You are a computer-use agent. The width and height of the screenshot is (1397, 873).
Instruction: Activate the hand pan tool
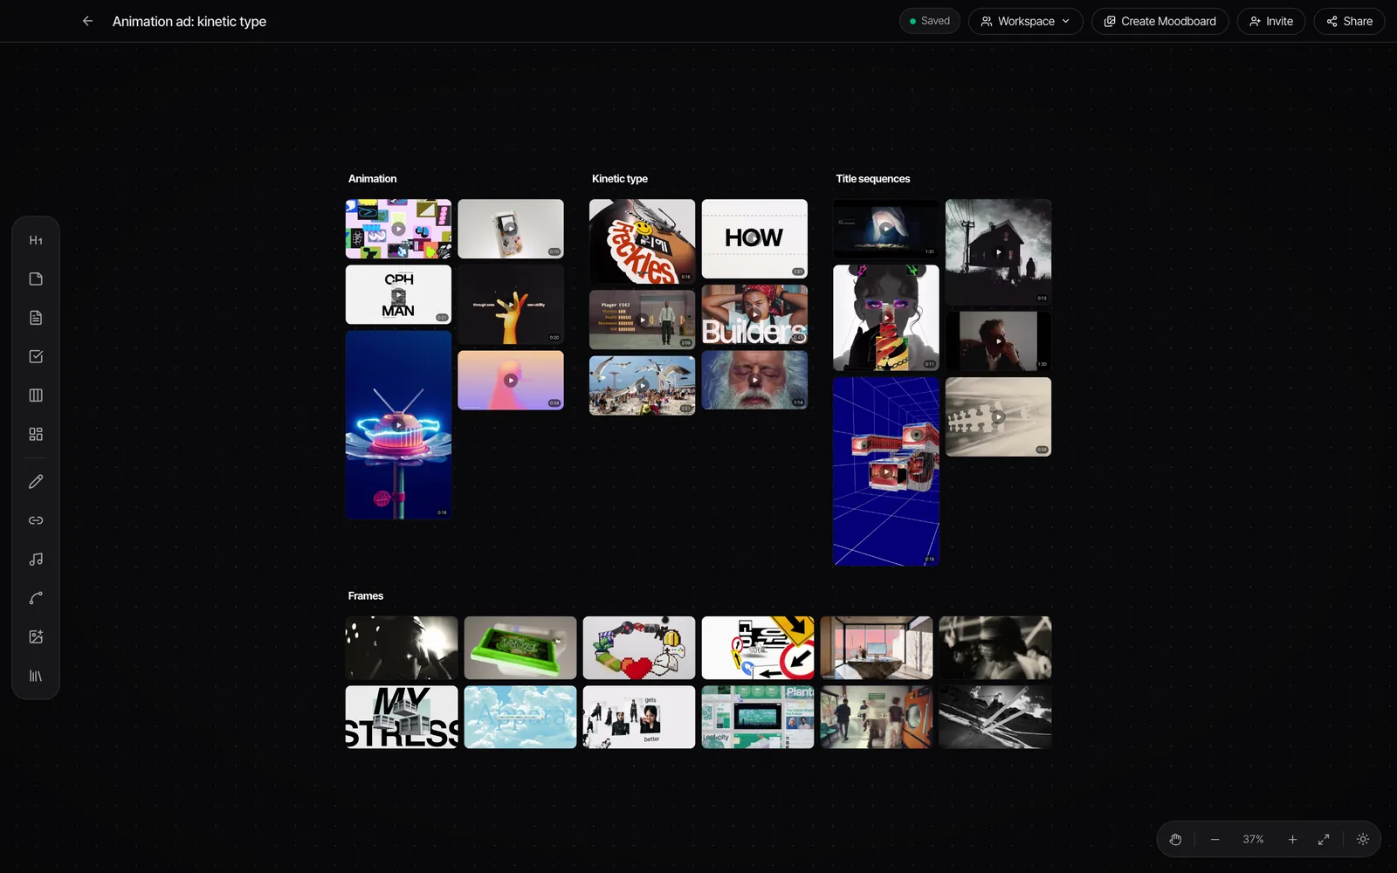[x=1175, y=839]
